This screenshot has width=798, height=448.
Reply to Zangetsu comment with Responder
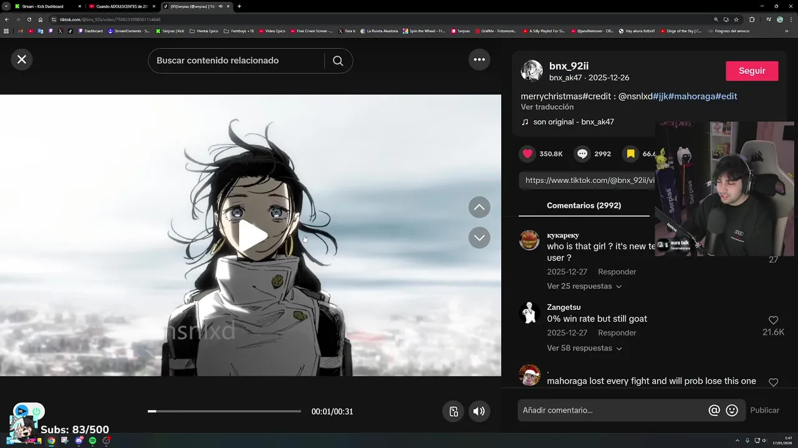coord(617,333)
